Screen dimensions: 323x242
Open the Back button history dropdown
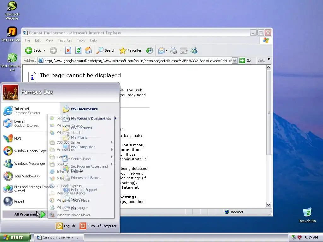[x=44, y=50]
